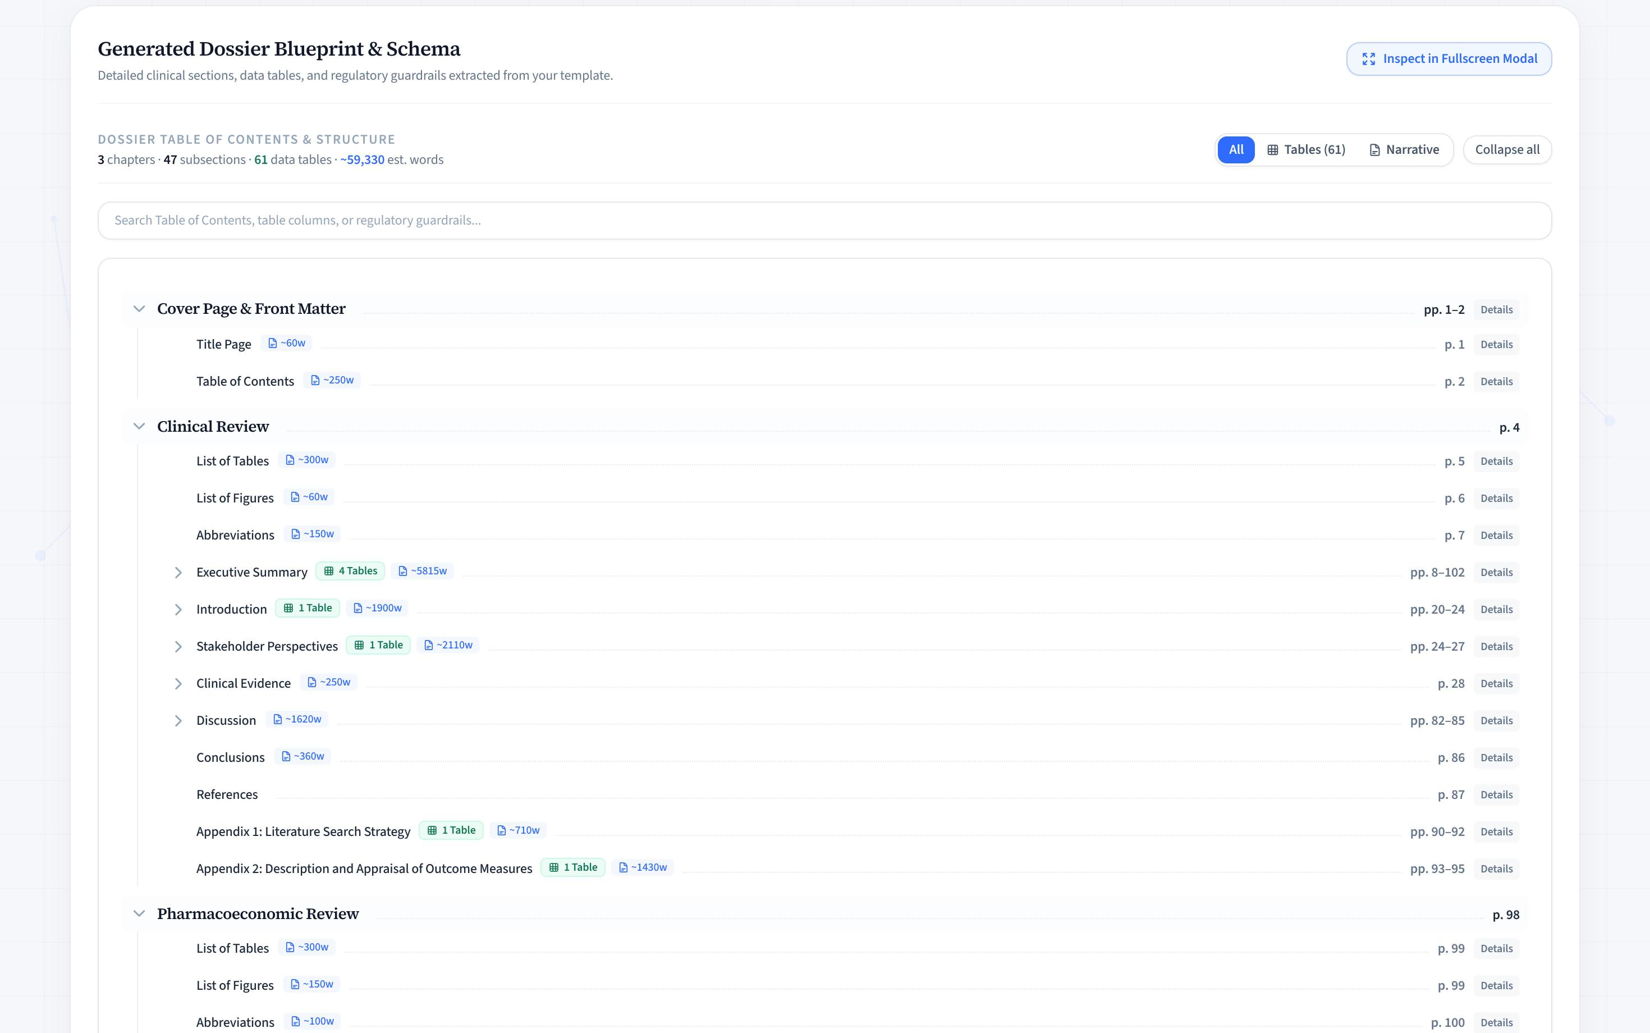Click the ~1900w word badge on Introduction
Image resolution: width=1650 pixels, height=1033 pixels.
378,608
